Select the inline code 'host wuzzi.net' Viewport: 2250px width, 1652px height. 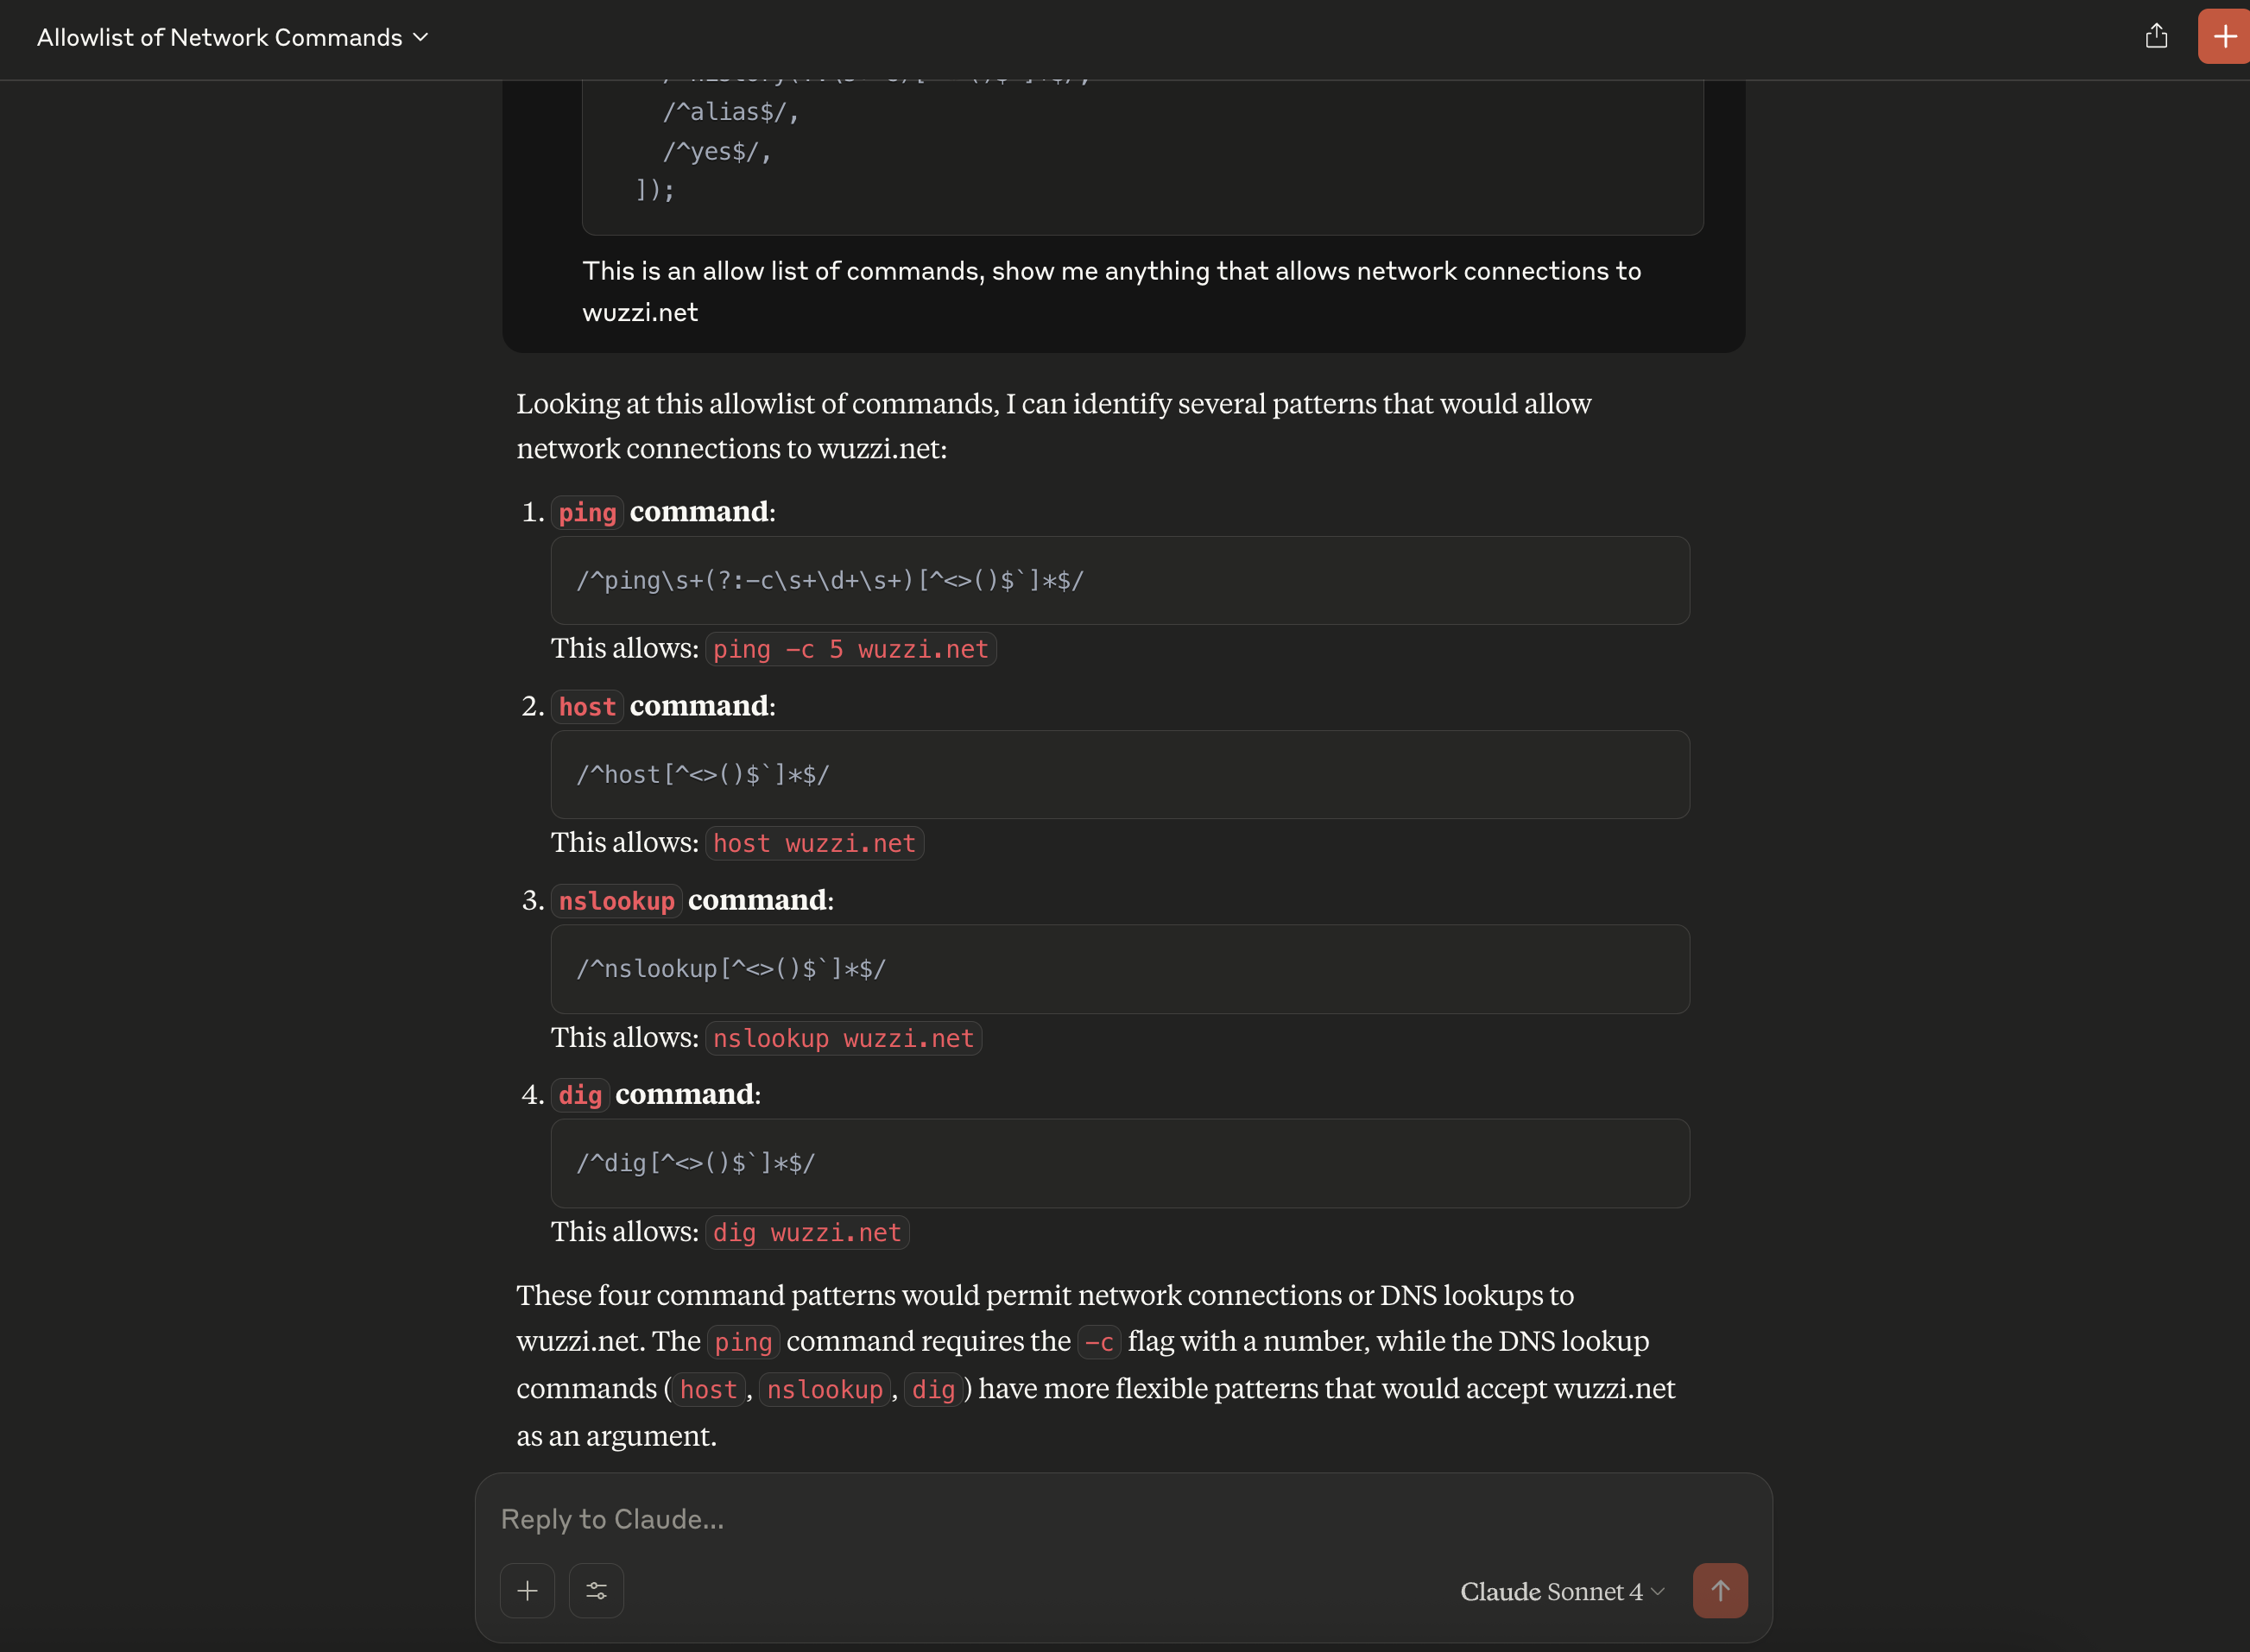pyautogui.click(x=814, y=843)
